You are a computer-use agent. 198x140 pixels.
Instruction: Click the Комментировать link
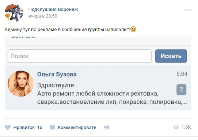tap(77, 128)
